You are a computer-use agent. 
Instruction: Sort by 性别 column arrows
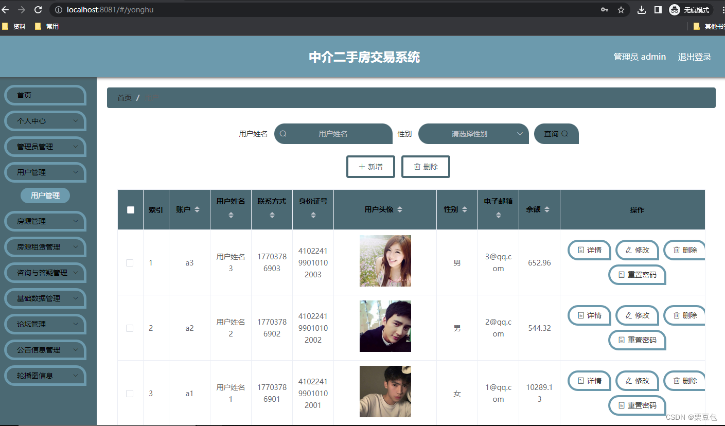[465, 209]
